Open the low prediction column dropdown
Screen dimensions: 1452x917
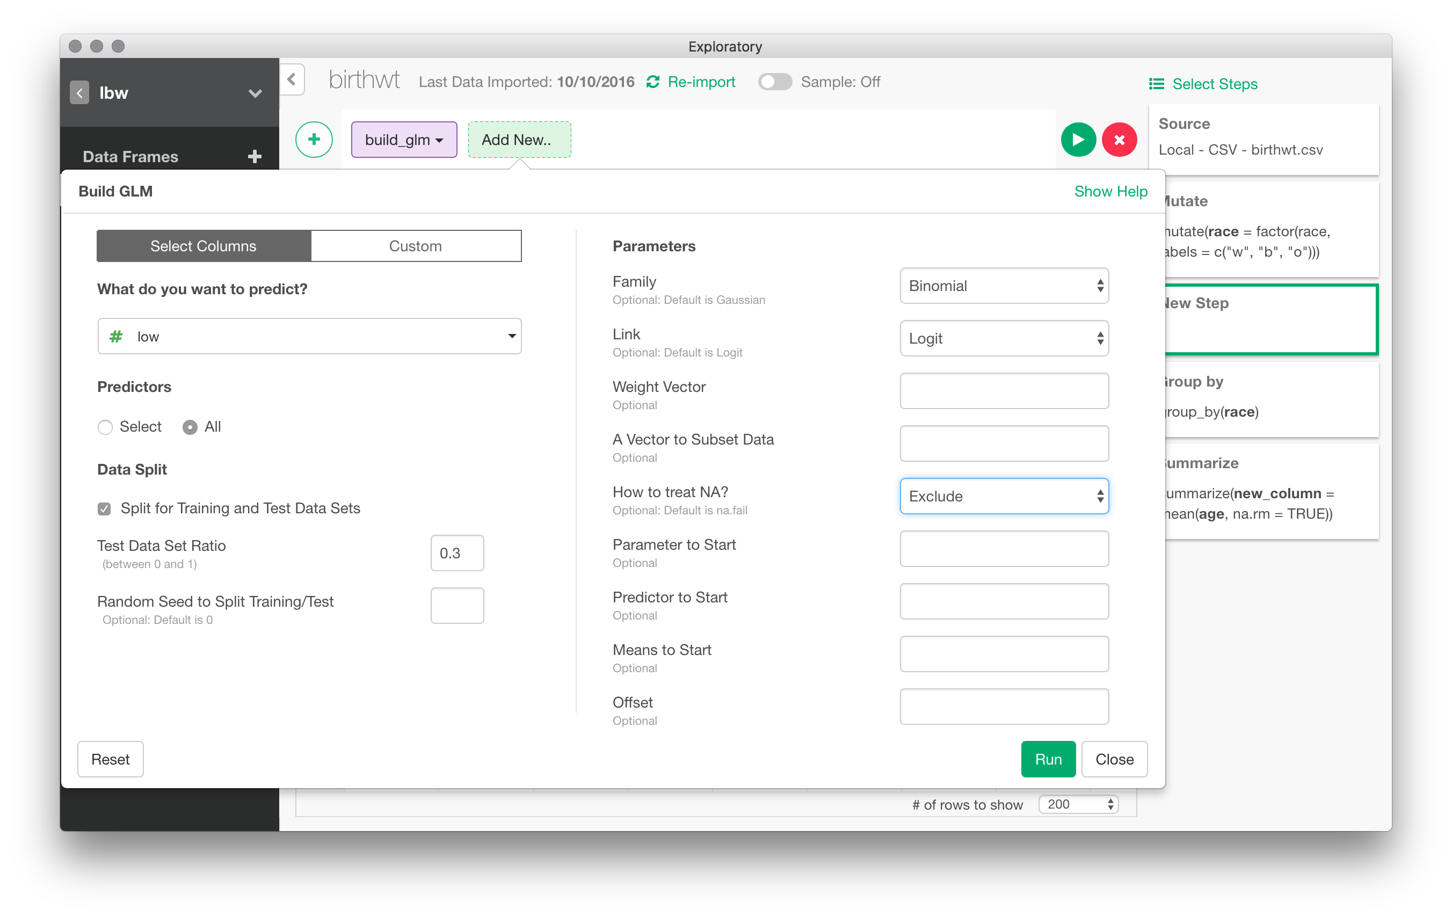(x=309, y=337)
